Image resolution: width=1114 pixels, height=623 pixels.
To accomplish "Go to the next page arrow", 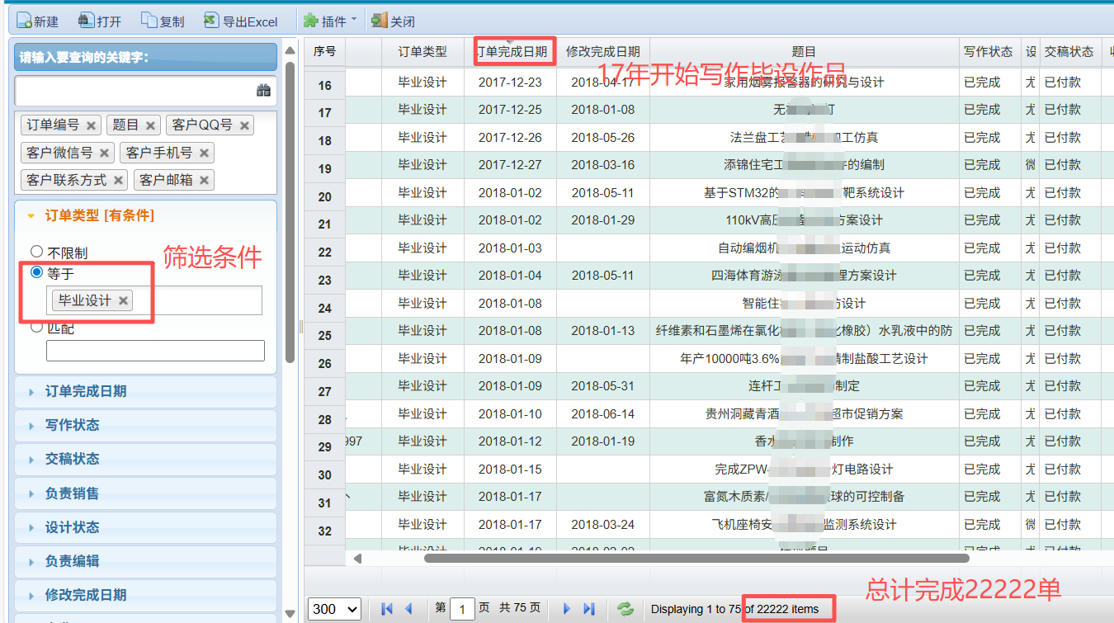I will tap(566, 609).
